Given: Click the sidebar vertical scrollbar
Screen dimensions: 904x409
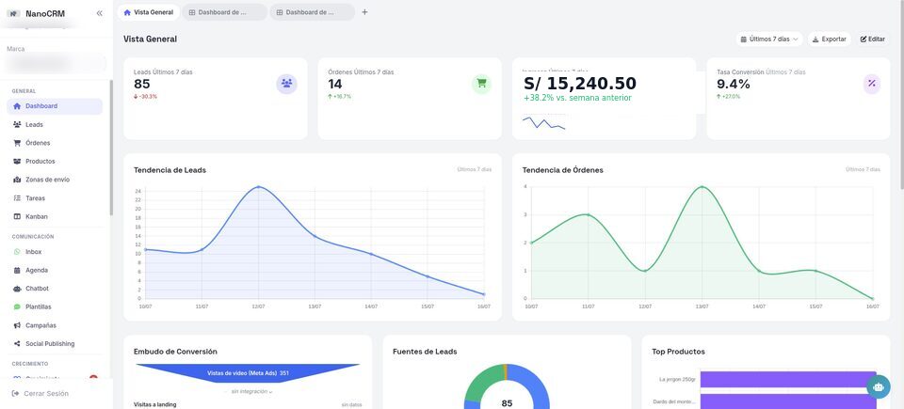Looking at the screenshot, I should click(x=111, y=148).
